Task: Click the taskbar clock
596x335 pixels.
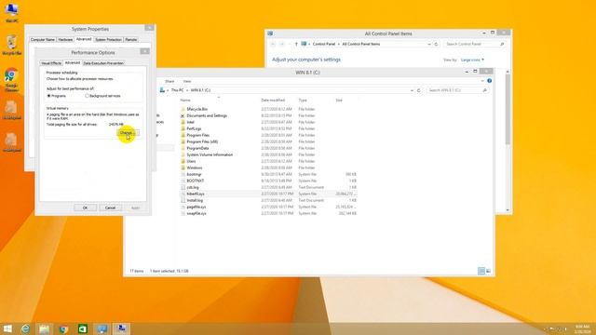Action: pyautogui.click(x=582, y=328)
